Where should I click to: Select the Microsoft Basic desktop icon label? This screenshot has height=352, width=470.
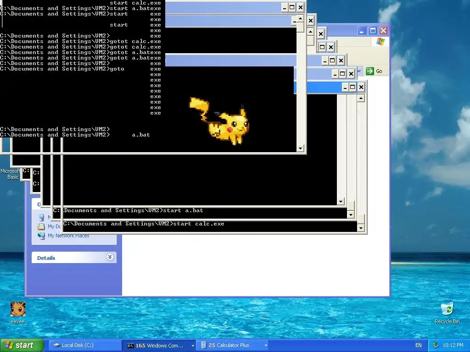(x=11, y=174)
